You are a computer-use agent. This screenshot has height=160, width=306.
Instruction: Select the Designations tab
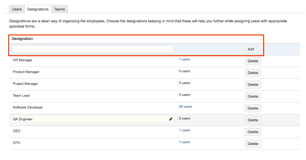[x=38, y=9]
